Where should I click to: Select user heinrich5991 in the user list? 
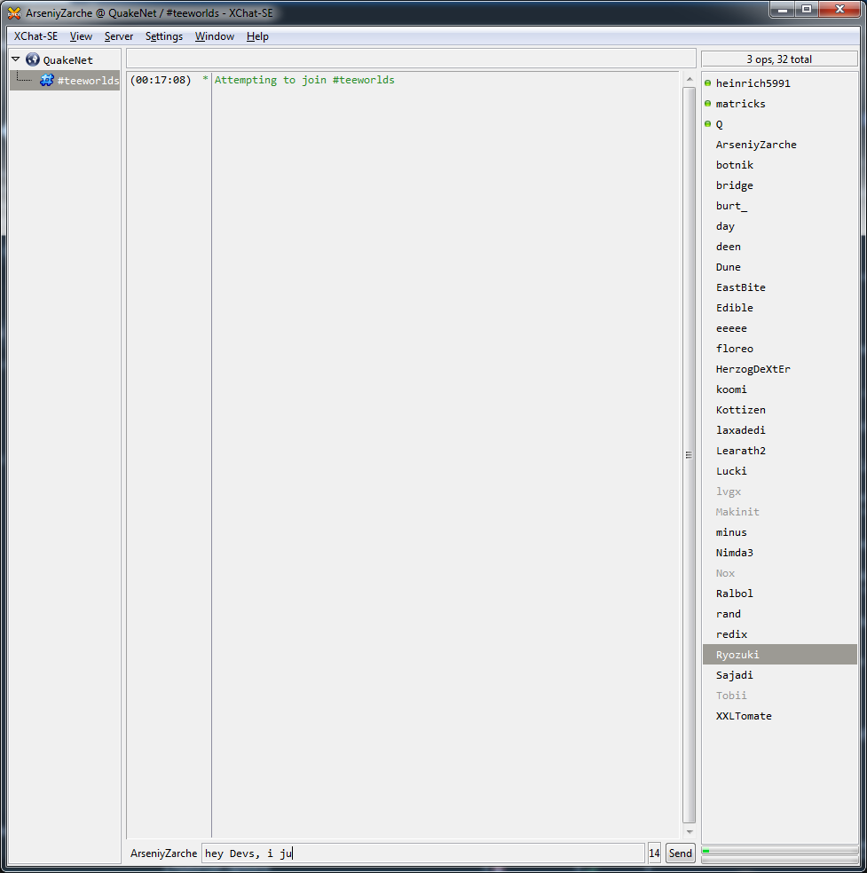point(779,83)
